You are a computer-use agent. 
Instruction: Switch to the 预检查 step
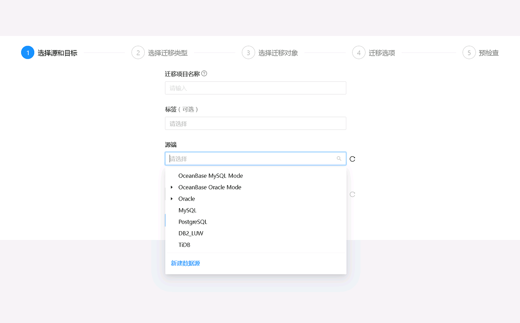489,53
